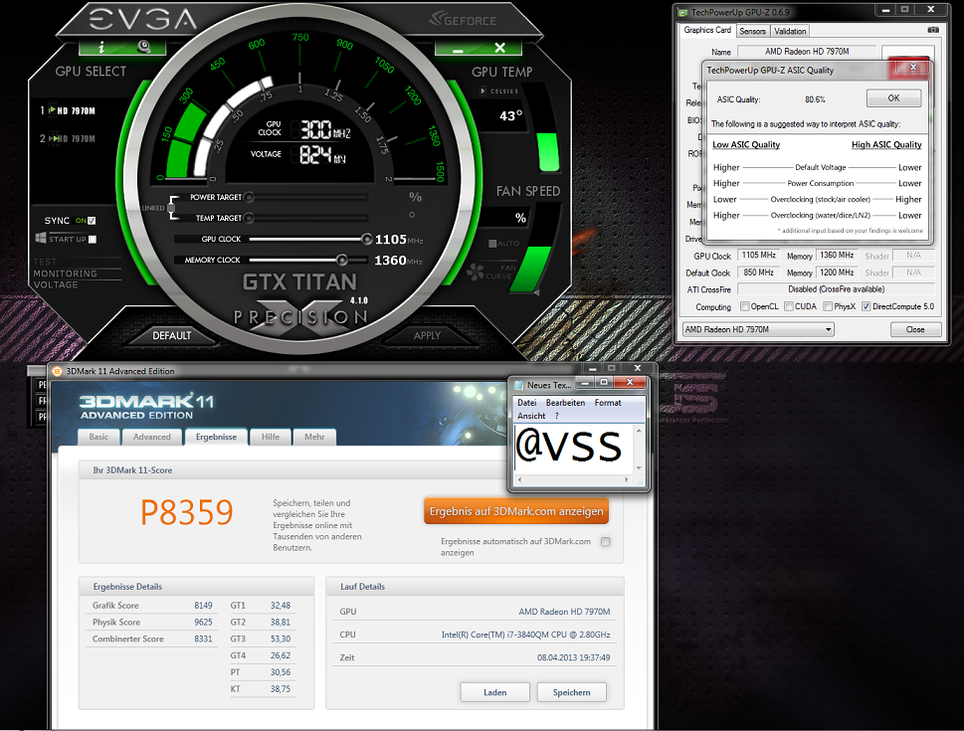Screen dimensions: 964x731
Task: Click the Laden button
Action: pos(494,692)
